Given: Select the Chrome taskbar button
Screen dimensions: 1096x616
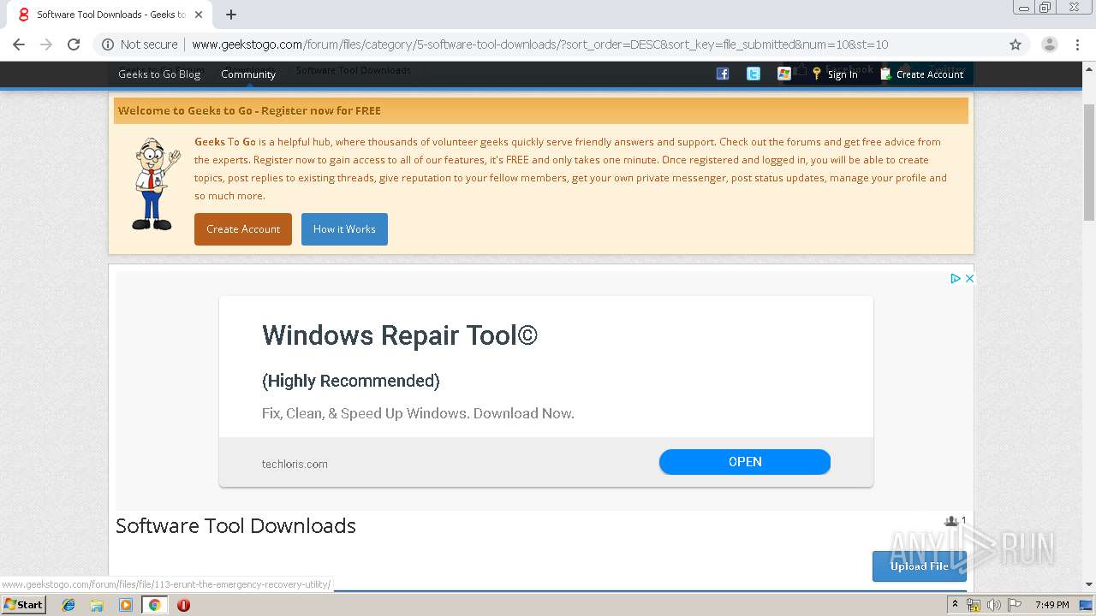Looking at the screenshot, I should (154, 605).
